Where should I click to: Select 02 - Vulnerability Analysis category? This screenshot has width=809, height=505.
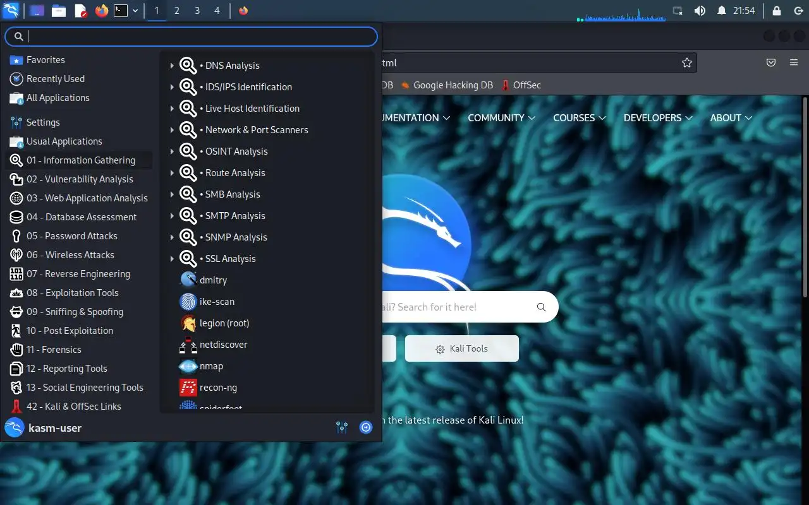pos(79,179)
